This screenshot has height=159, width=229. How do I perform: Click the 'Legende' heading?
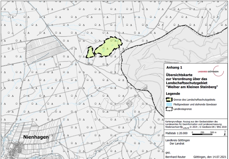pyautogui.click(x=173, y=94)
